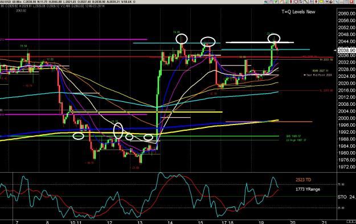Click date label 21 on time axis
The image size is (356, 224).
(325, 222)
